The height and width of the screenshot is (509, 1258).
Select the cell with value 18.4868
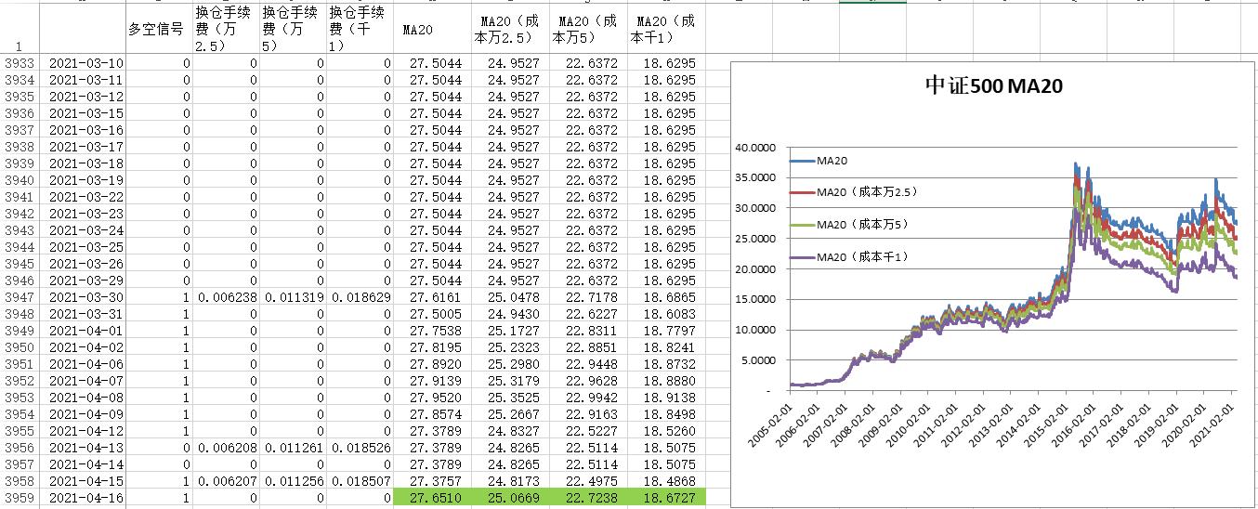[x=667, y=481]
